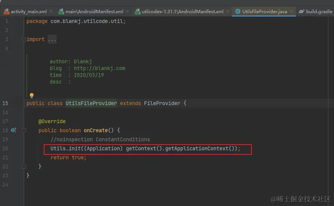
Task: Click the utilcodex manifest file icon
Action: click(x=138, y=12)
